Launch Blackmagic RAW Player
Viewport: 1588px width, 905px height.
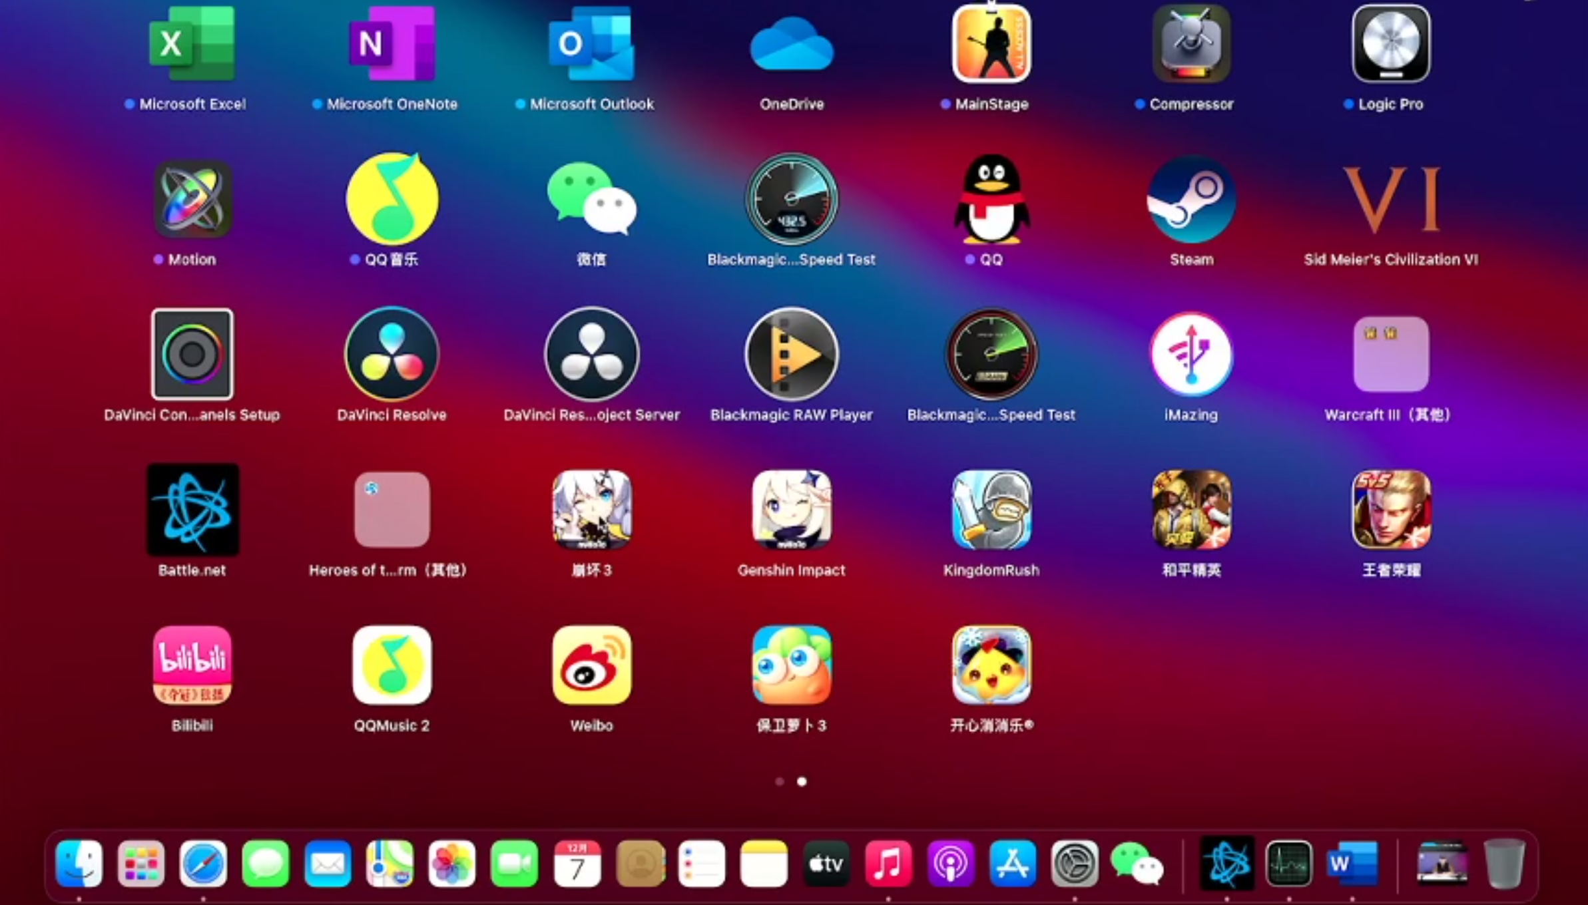pyautogui.click(x=791, y=354)
